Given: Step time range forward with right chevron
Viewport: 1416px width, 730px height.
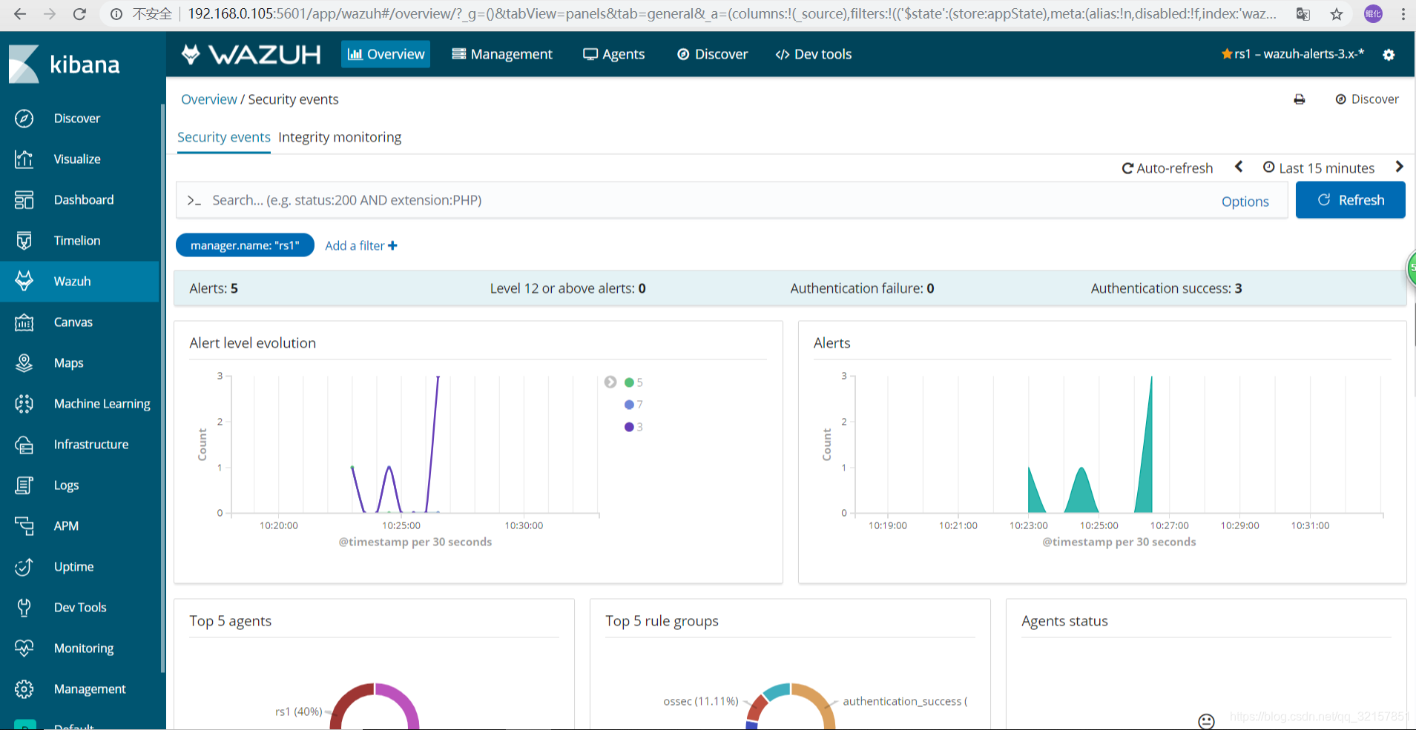Looking at the screenshot, I should click(1399, 167).
